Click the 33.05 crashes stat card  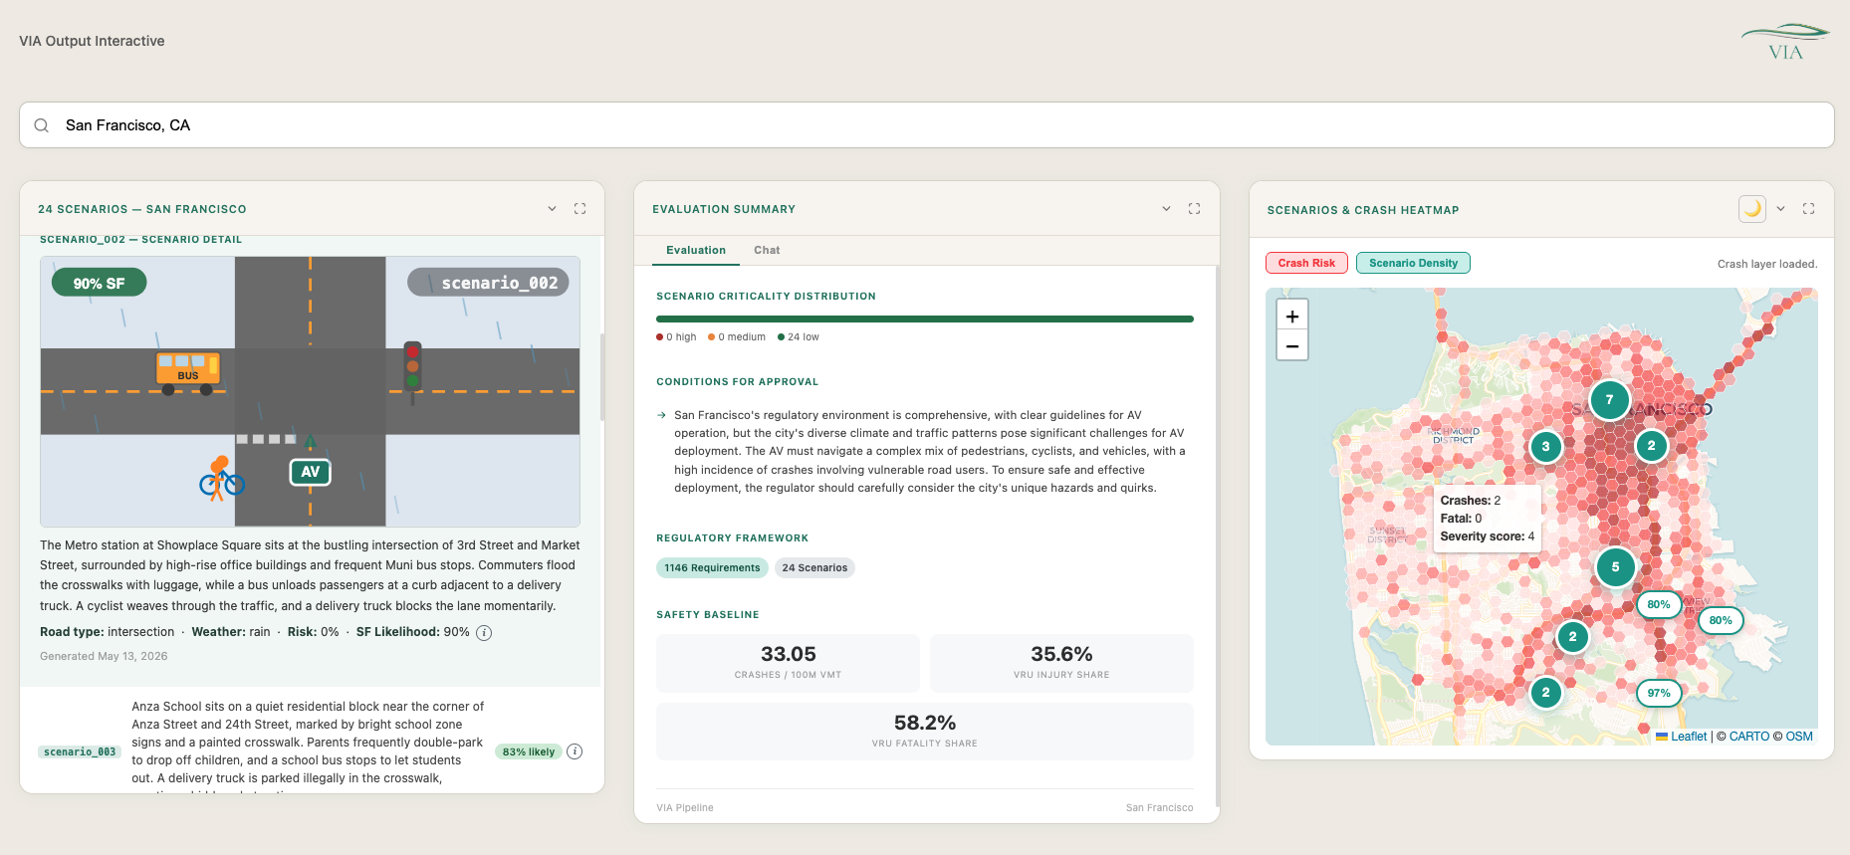(788, 663)
